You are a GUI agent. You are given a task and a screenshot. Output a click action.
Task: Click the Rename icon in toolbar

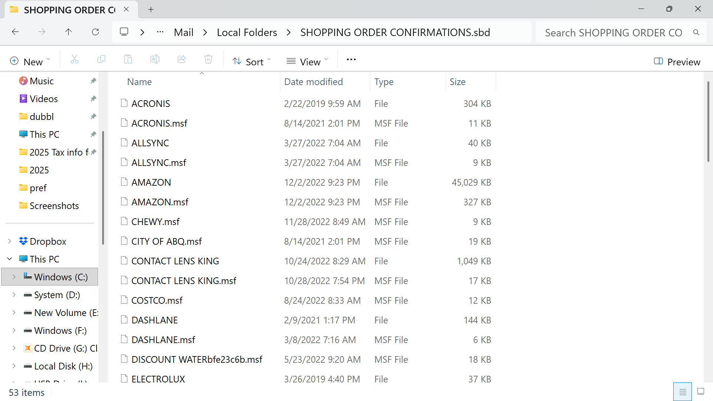coord(155,59)
